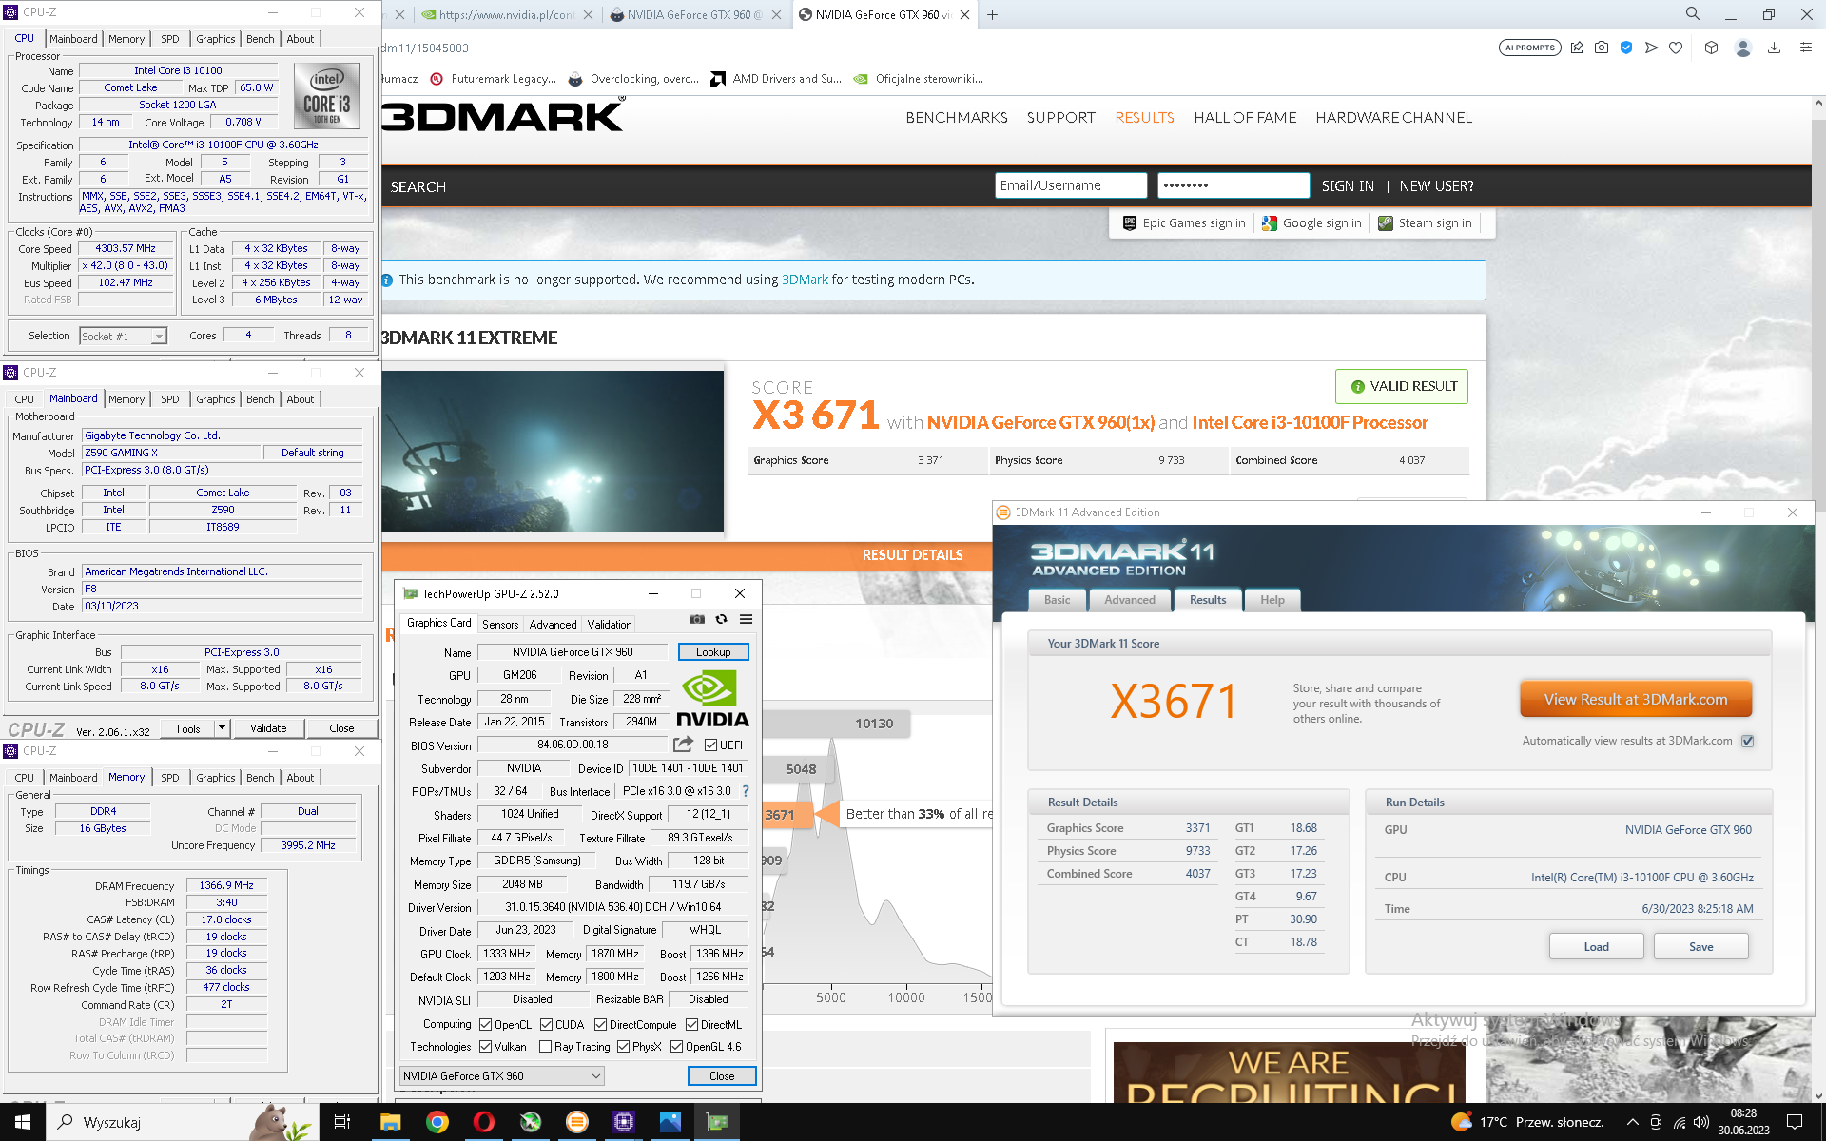This screenshot has width=1826, height=1141.
Task: Refresh GPU-Z with the reload icon
Action: [722, 619]
